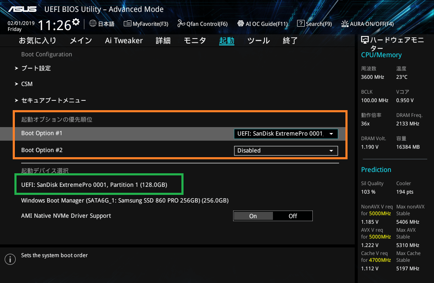Click the 5197 MHz Max Cache value
The image size is (434, 283).
(408, 268)
